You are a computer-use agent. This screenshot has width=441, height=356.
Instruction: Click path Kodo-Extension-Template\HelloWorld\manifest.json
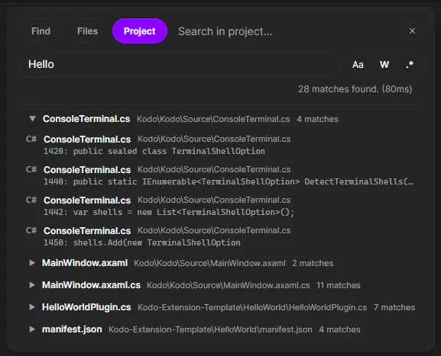tap(210, 329)
